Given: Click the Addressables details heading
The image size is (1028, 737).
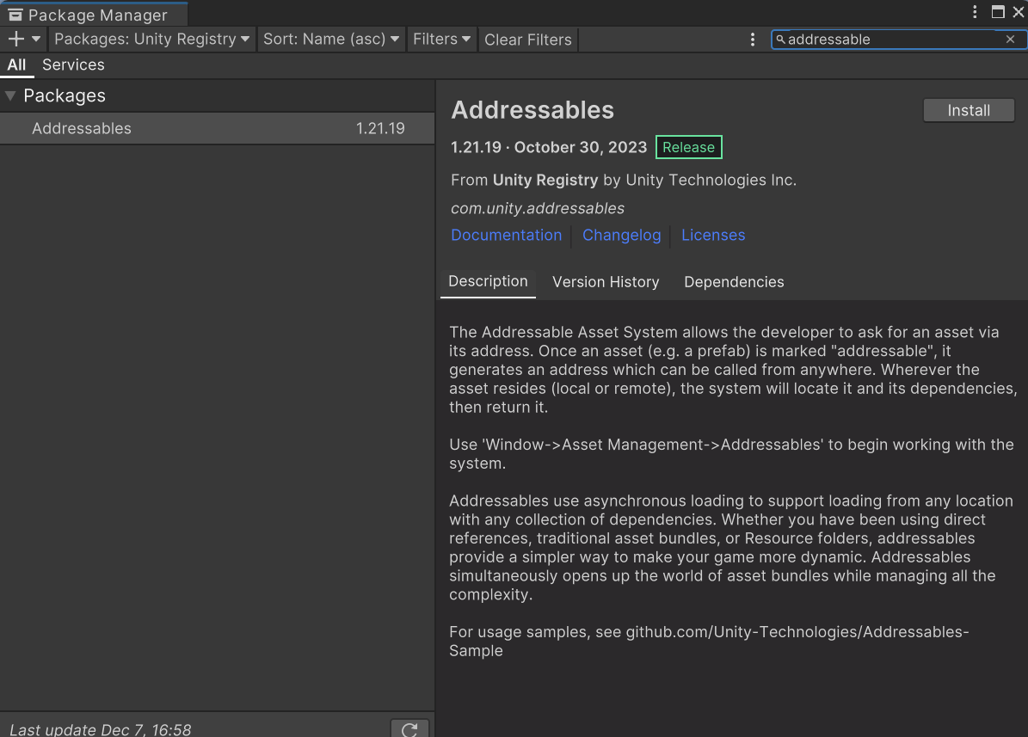Looking at the screenshot, I should 532,110.
